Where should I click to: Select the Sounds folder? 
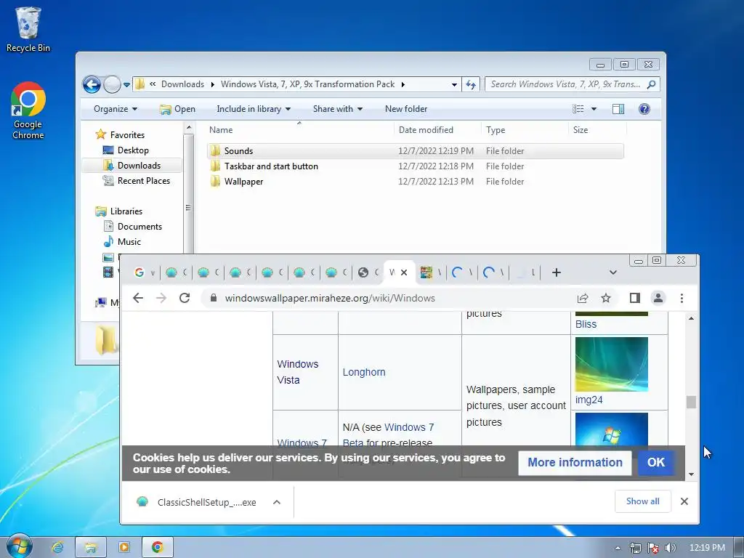(x=415, y=151)
